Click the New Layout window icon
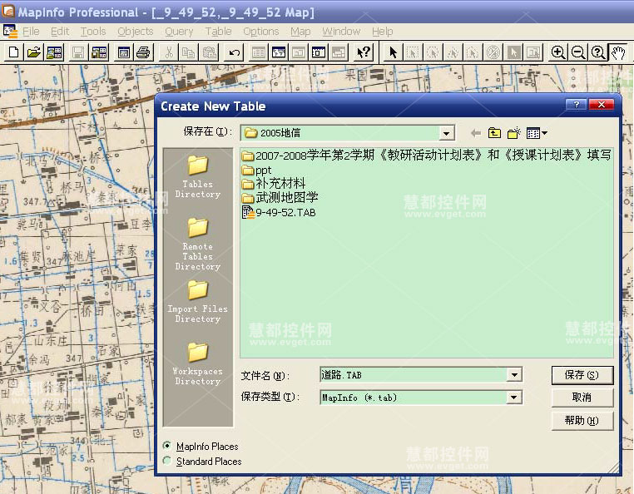 (x=319, y=52)
